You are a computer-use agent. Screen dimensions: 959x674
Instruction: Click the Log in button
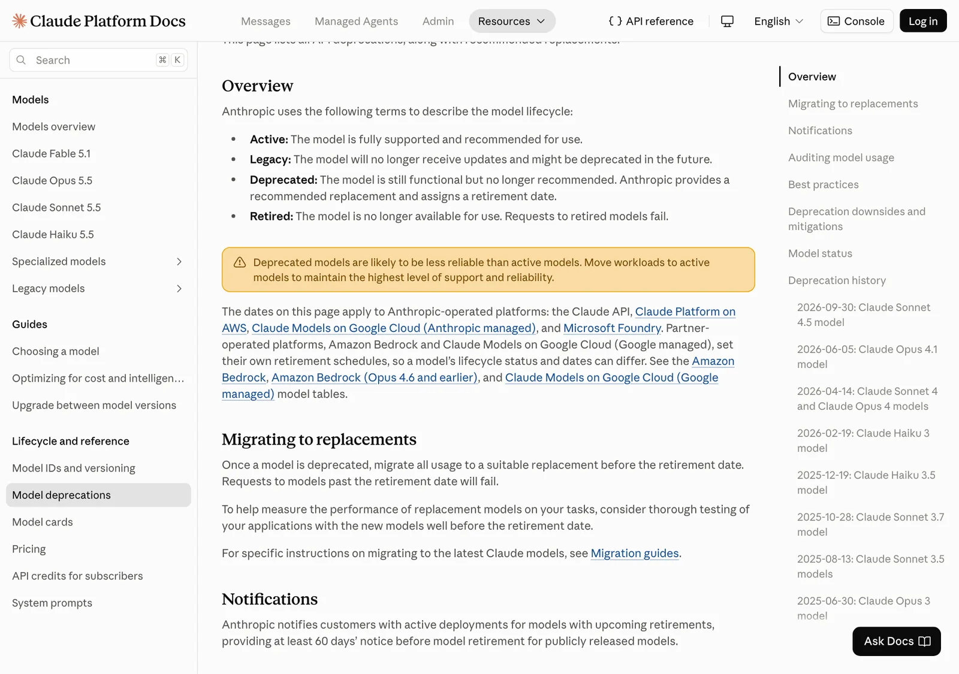pos(923,21)
